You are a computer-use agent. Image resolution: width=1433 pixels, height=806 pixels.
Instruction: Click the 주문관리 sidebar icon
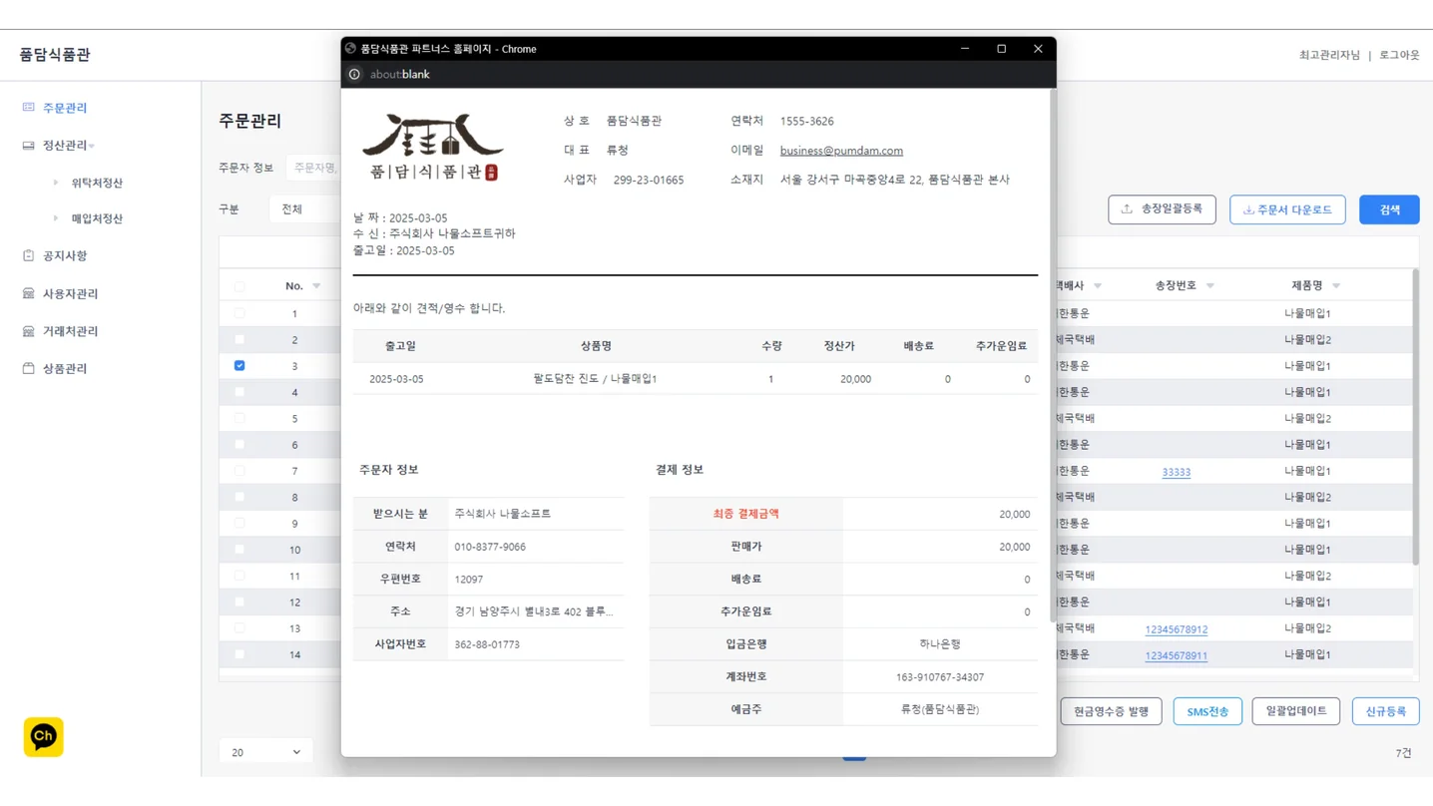coord(28,107)
